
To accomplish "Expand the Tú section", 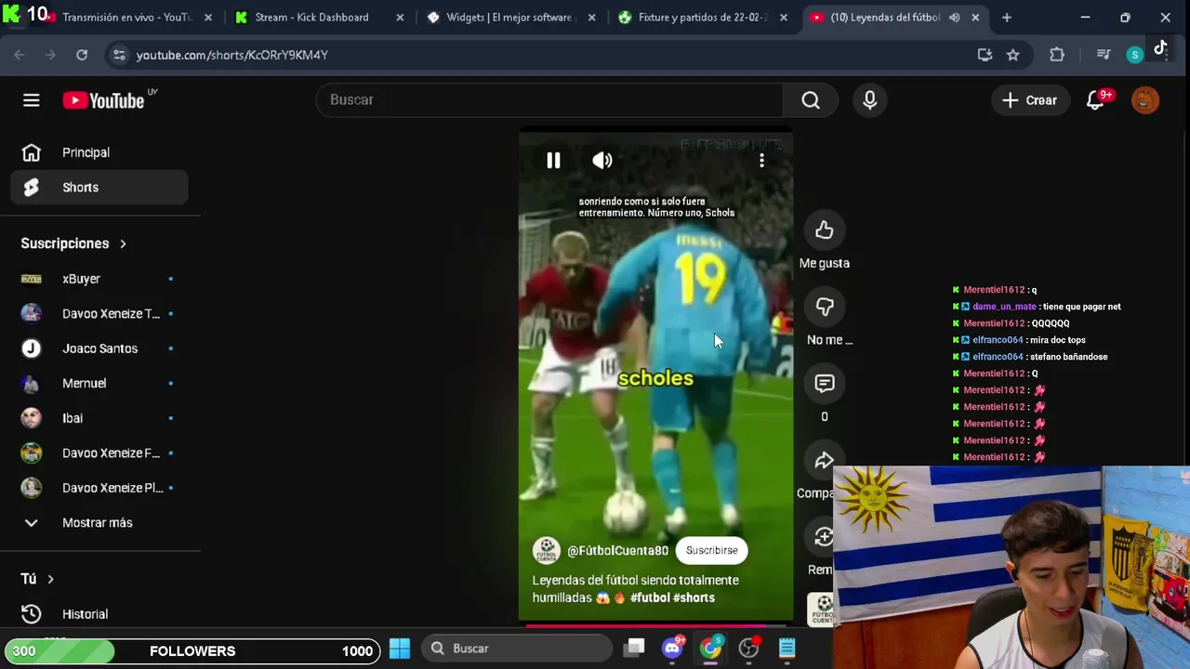I will pos(37,579).
